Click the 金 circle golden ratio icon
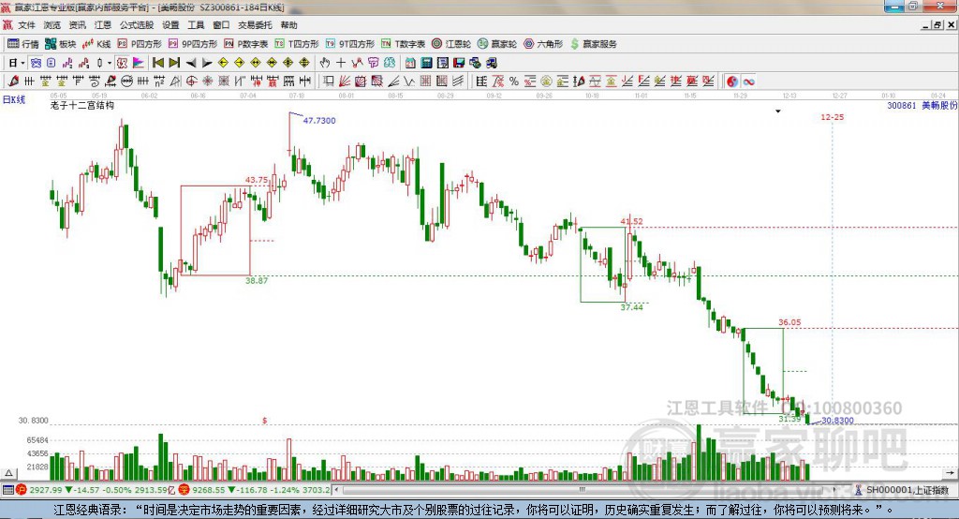959x519 pixels. pyautogui.click(x=546, y=81)
